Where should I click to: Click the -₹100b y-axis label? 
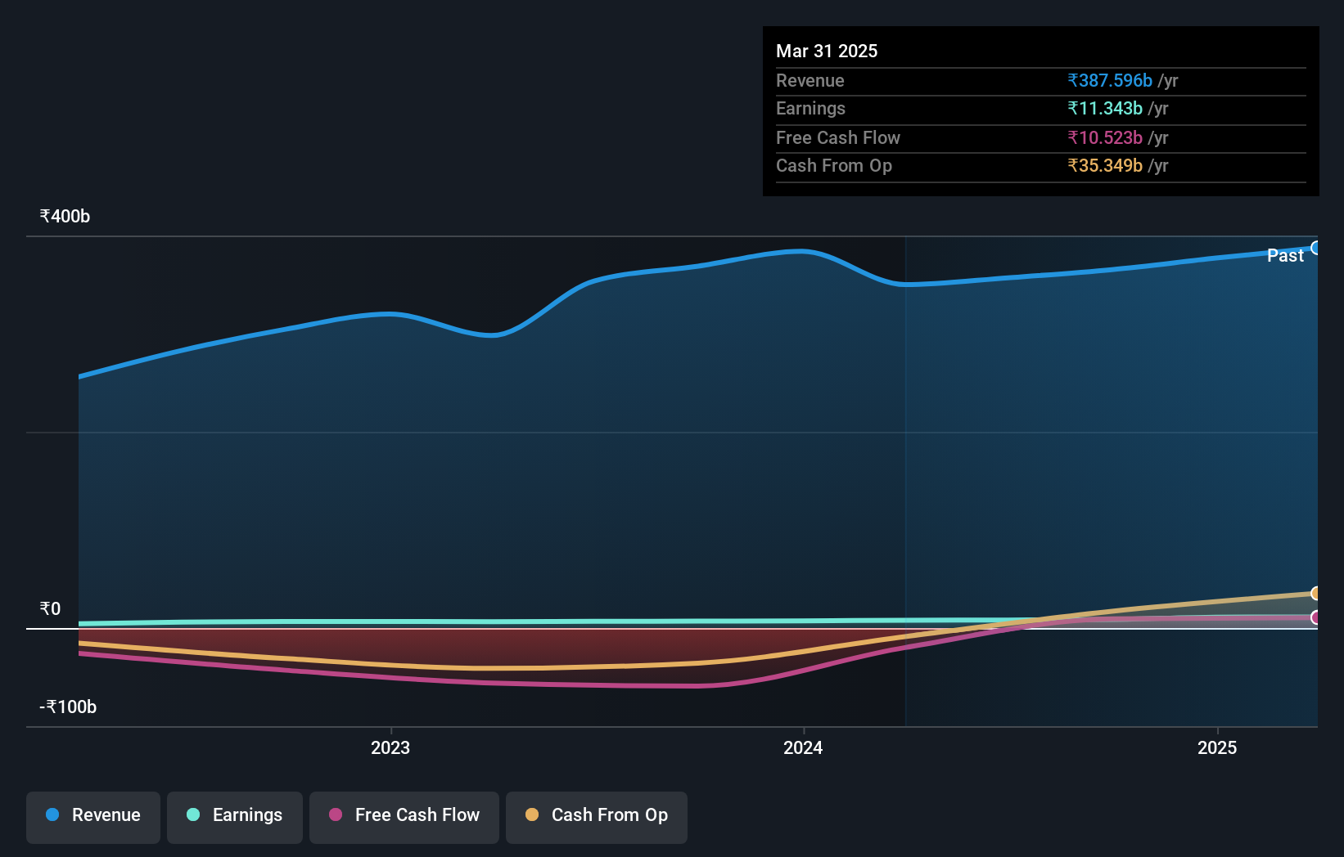[x=68, y=707]
